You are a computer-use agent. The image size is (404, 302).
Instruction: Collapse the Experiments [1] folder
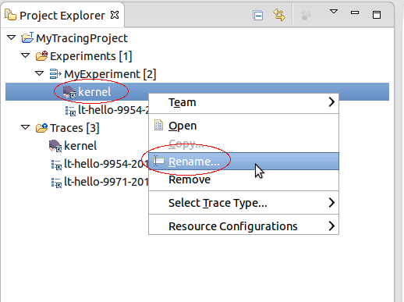coord(25,55)
